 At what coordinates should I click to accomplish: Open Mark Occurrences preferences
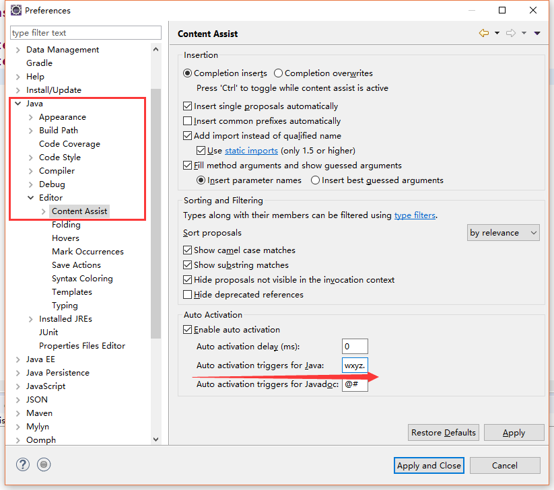tap(88, 252)
